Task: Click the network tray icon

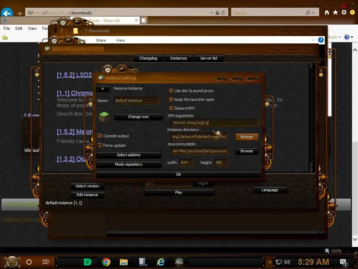Action: point(279,262)
